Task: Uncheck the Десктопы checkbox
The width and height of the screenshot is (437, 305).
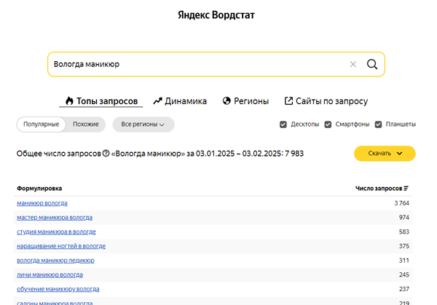Action: coord(283,124)
